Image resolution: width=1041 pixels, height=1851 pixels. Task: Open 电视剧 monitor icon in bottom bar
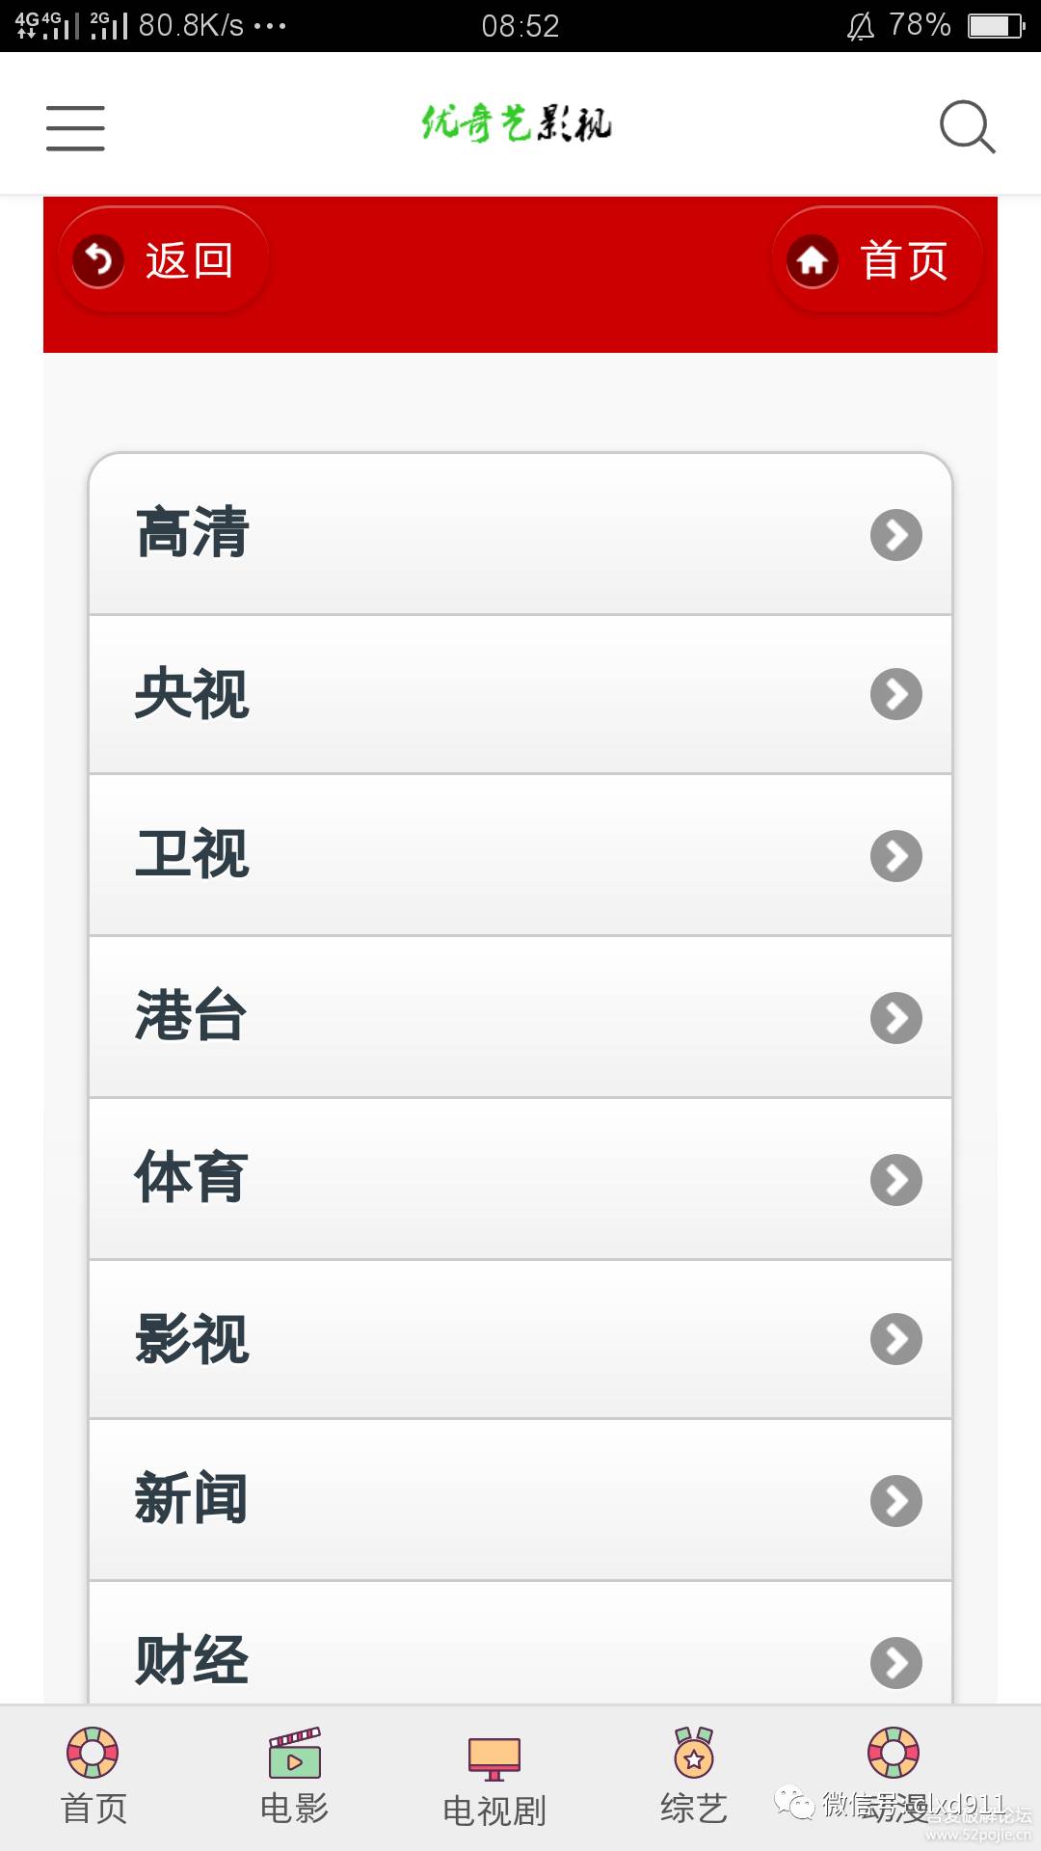point(494,1758)
